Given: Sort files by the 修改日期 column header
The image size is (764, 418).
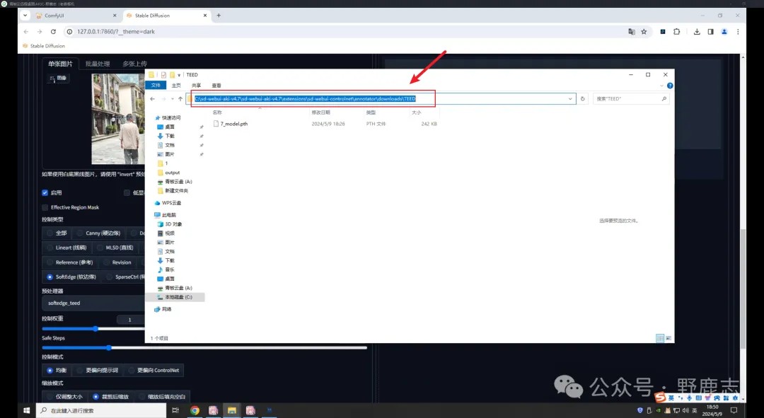Looking at the screenshot, I should click(x=320, y=112).
